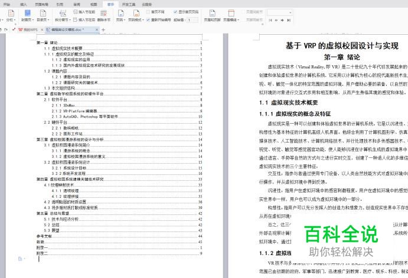Toggle 页眉同前节 option
This screenshot has height=278, width=408.
click(x=252, y=12)
